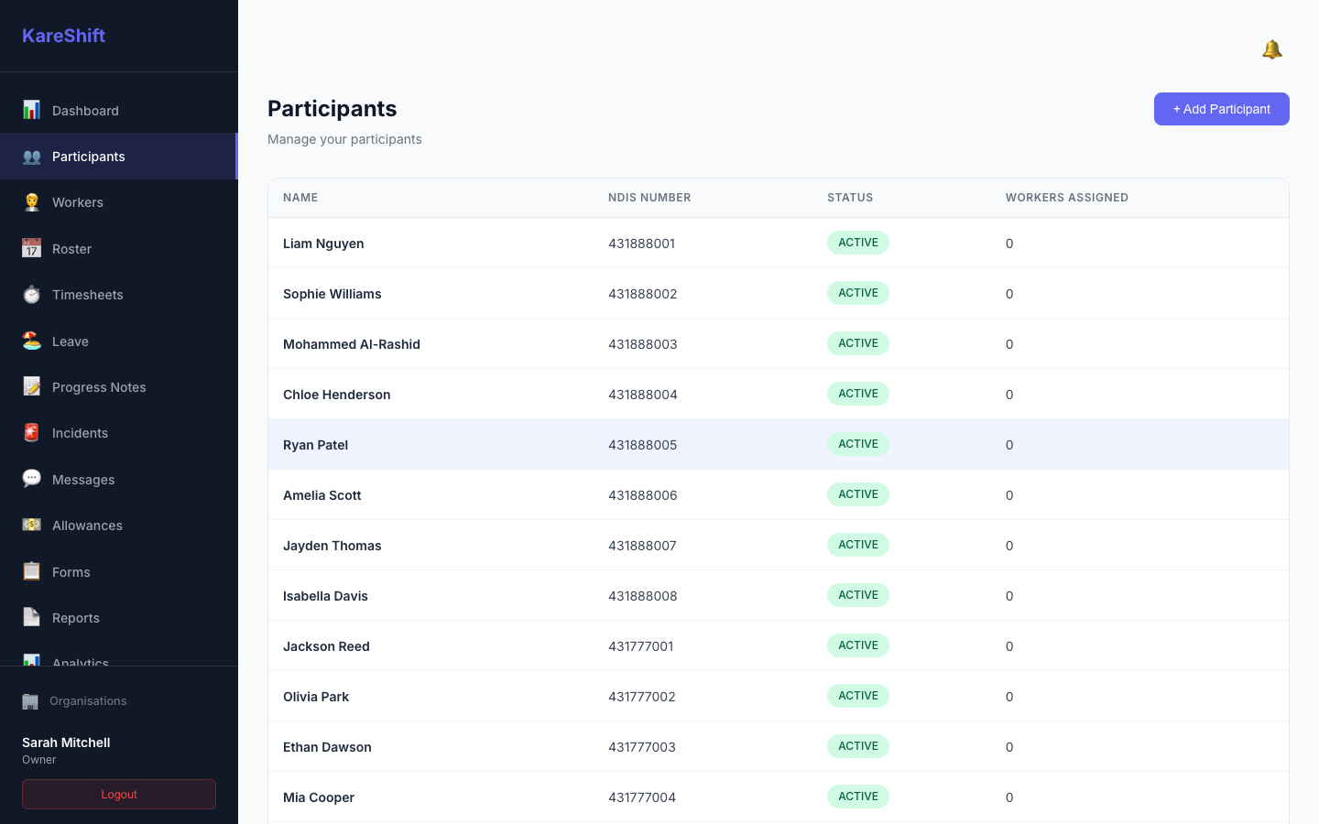1319x824 pixels.
Task: Click workers assigned count for Amelia Scott
Action: [x=1009, y=495]
